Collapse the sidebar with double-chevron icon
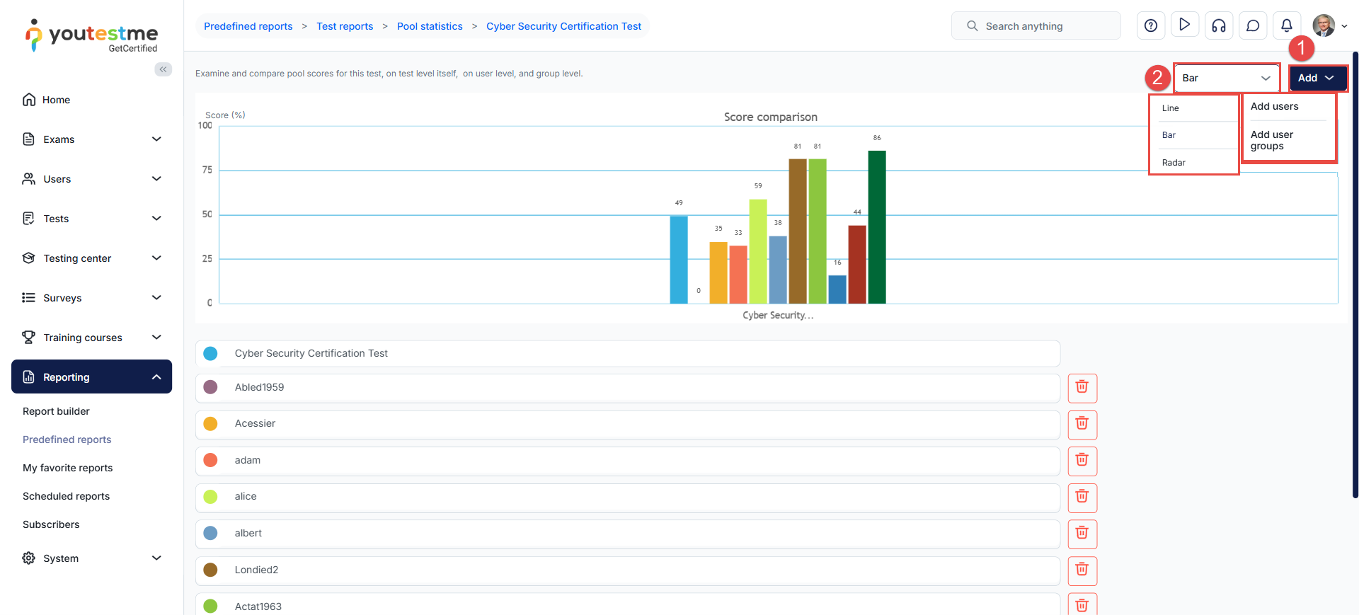 (164, 69)
